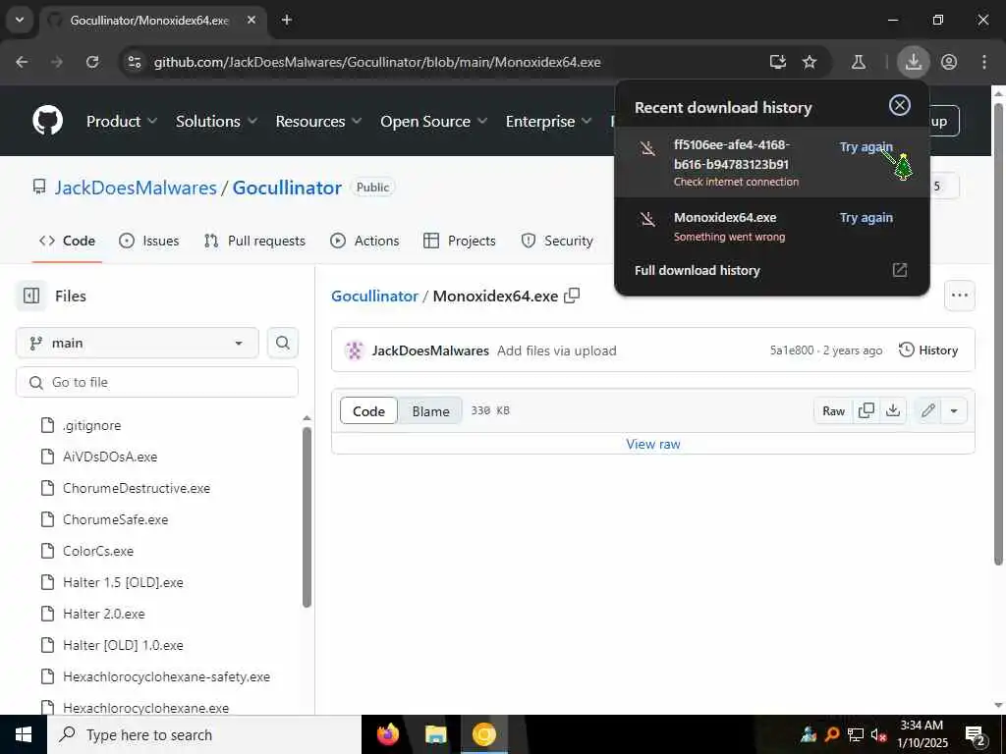The height and width of the screenshot is (754, 1006).
Task: Click View raw link
Action: pos(653,444)
